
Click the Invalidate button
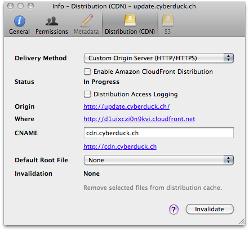pyautogui.click(x=210, y=209)
